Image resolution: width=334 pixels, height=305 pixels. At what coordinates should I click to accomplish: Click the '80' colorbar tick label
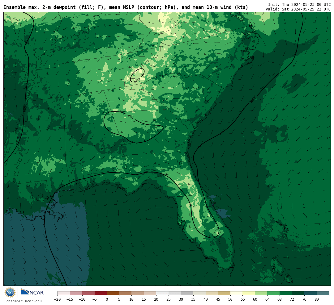click(317, 299)
